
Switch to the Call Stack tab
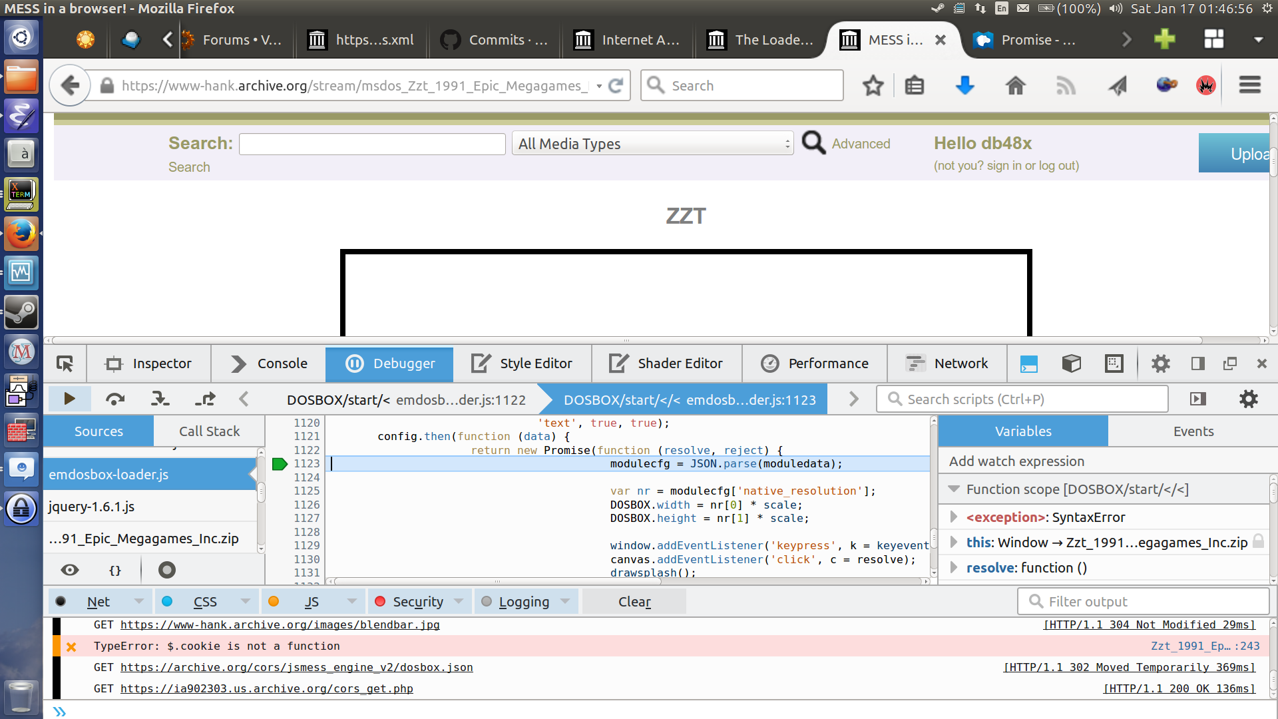209,431
